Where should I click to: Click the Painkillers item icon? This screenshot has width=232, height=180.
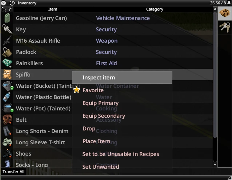[7, 63]
